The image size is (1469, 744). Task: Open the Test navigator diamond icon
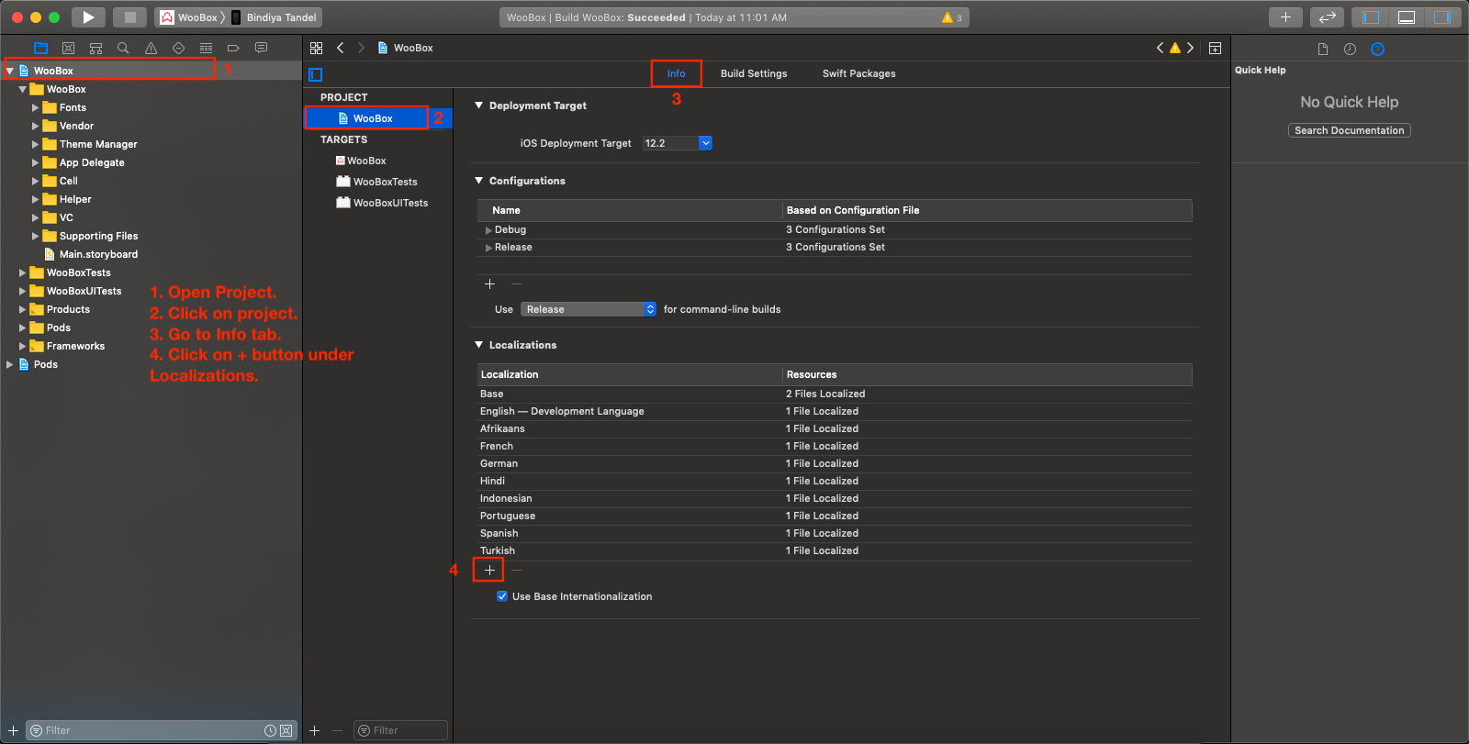pos(178,48)
